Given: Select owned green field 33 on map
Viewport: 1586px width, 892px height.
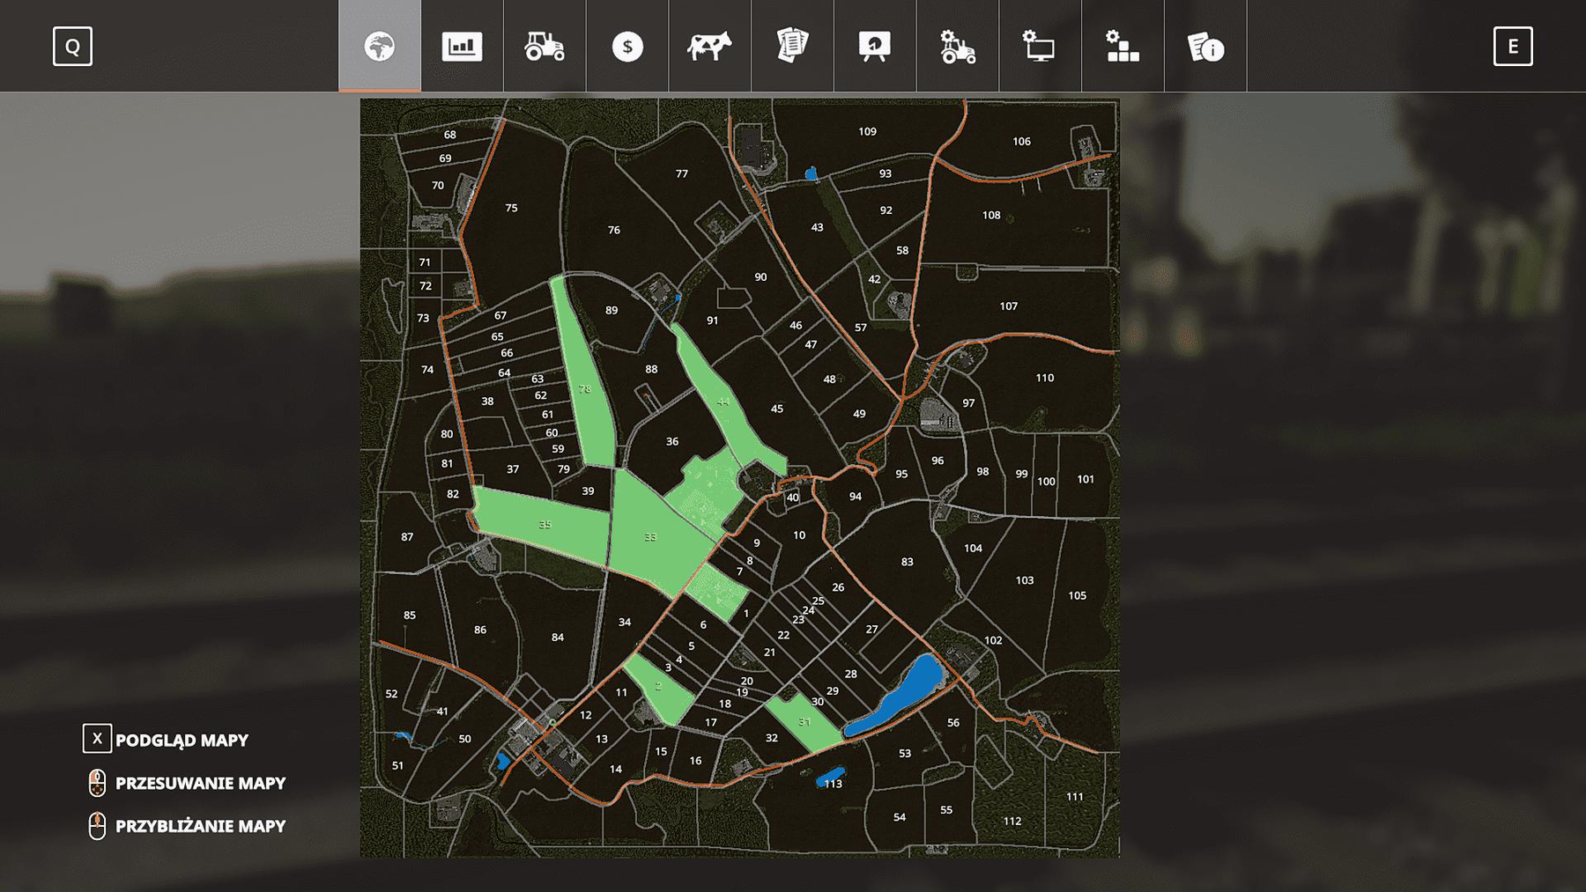Looking at the screenshot, I should tap(650, 537).
